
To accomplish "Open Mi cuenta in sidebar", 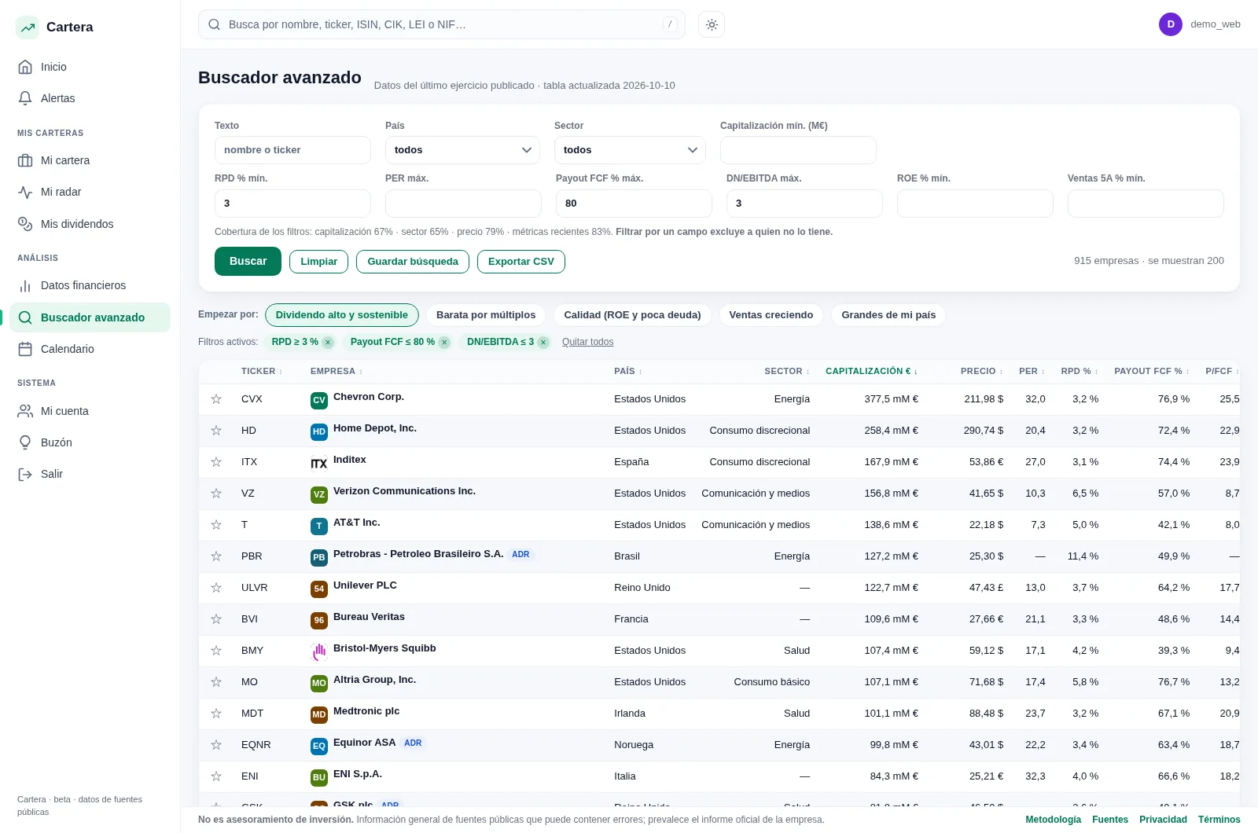I will pos(90,411).
